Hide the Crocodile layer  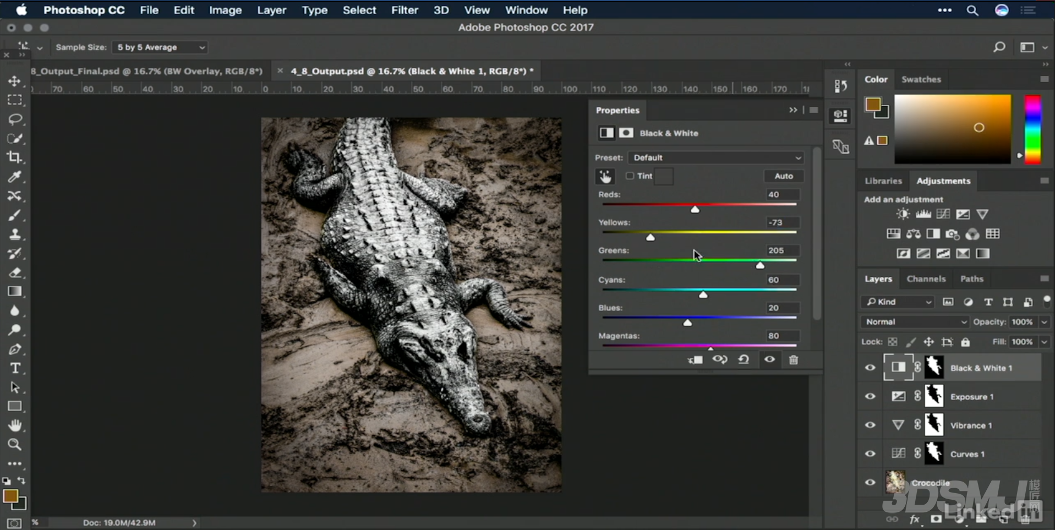870,482
